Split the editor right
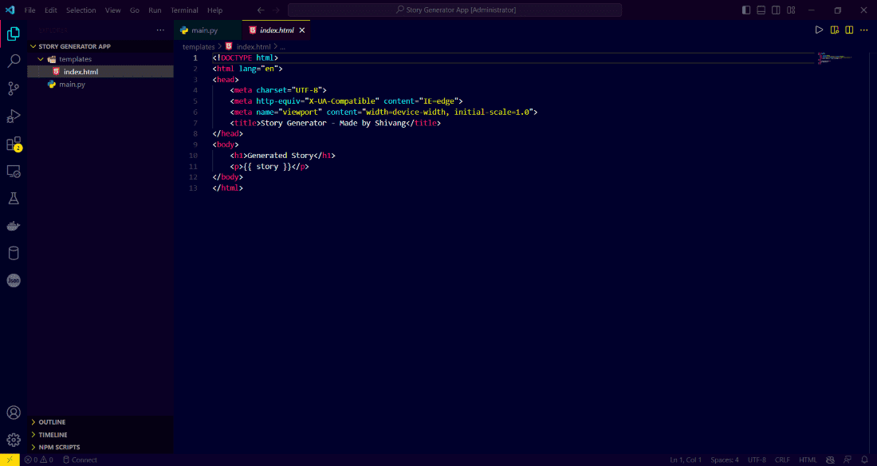Image resolution: width=877 pixels, height=466 pixels. pos(849,30)
